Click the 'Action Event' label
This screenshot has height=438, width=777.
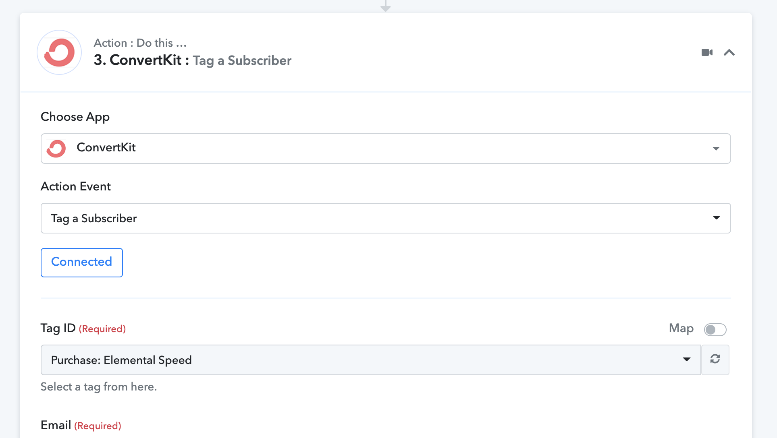pos(76,186)
